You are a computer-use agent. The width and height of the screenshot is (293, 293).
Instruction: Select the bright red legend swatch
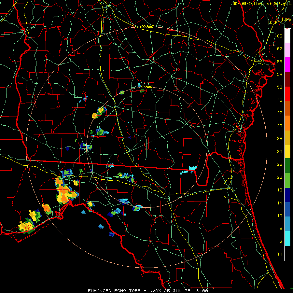(287, 94)
